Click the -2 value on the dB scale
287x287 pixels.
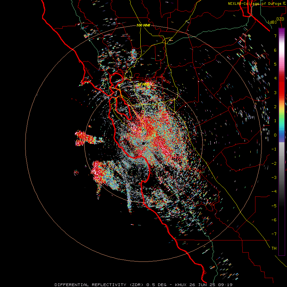274,164
